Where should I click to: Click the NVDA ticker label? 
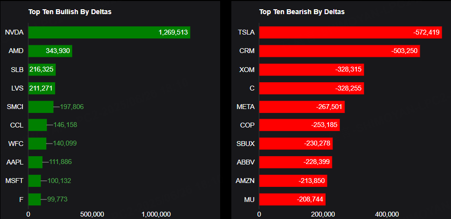click(x=14, y=33)
